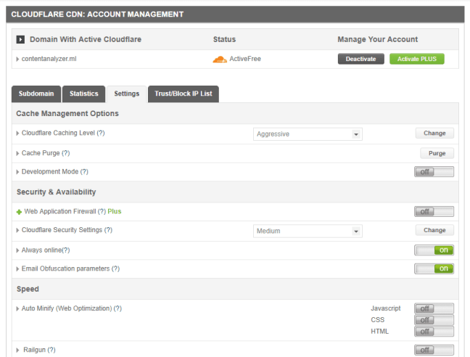Click the Development Mode (?) label

[x=55, y=171]
